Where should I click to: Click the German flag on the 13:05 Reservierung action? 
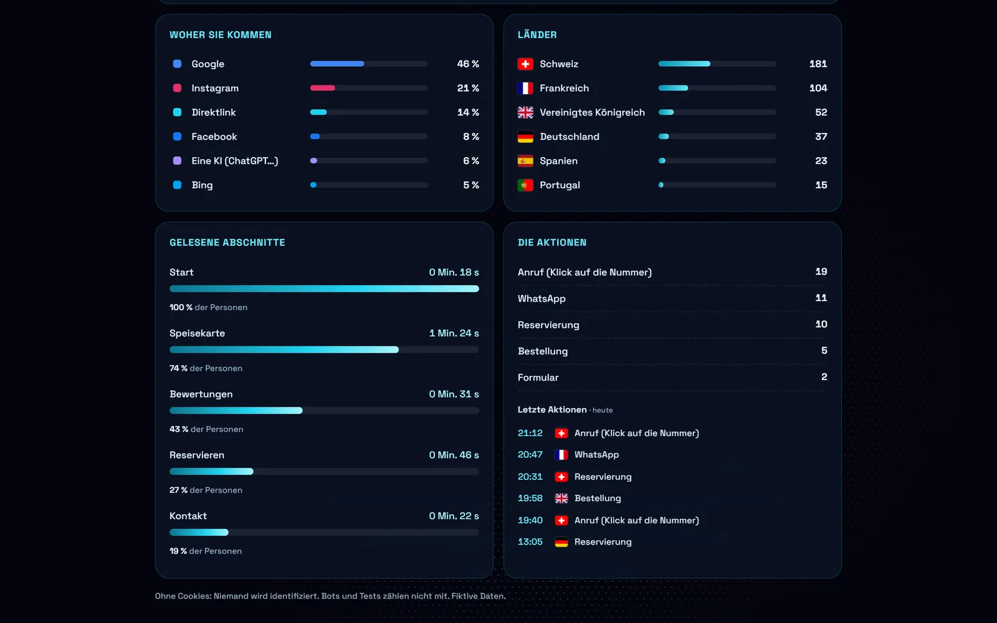click(561, 543)
